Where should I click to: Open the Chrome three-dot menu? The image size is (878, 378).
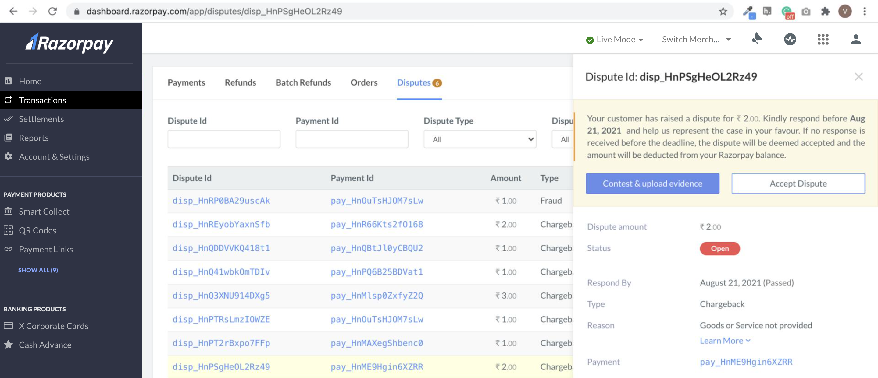(x=864, y=12)
